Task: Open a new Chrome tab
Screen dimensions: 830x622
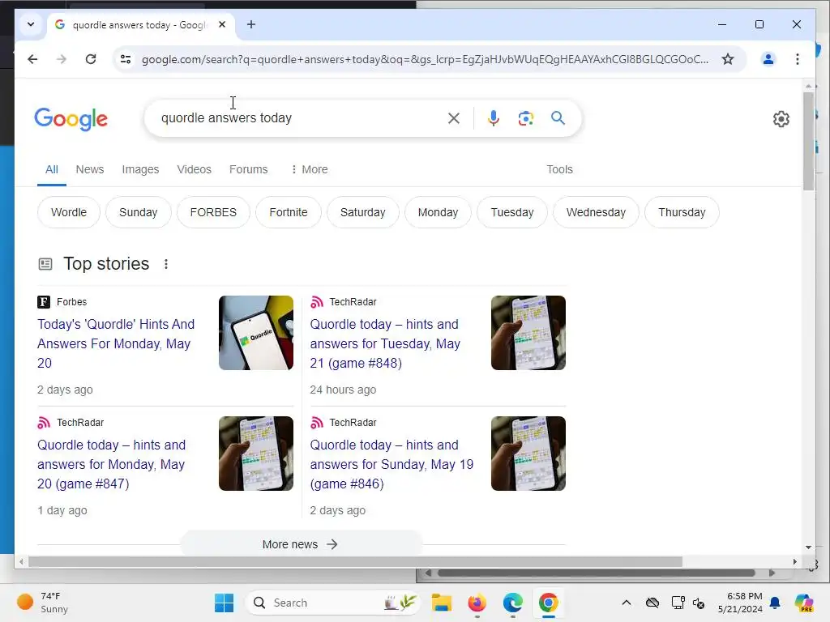Action: 251,24
